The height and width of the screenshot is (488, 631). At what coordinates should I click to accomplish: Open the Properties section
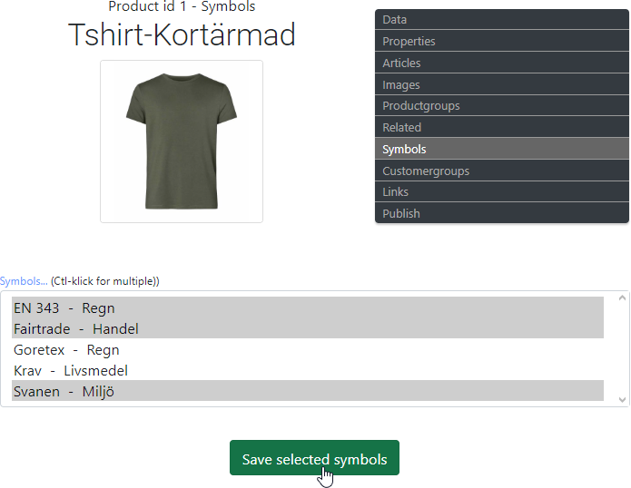point(501,42)
